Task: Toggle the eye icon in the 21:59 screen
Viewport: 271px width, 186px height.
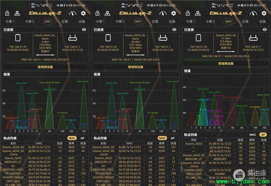Action: (84, 30)
